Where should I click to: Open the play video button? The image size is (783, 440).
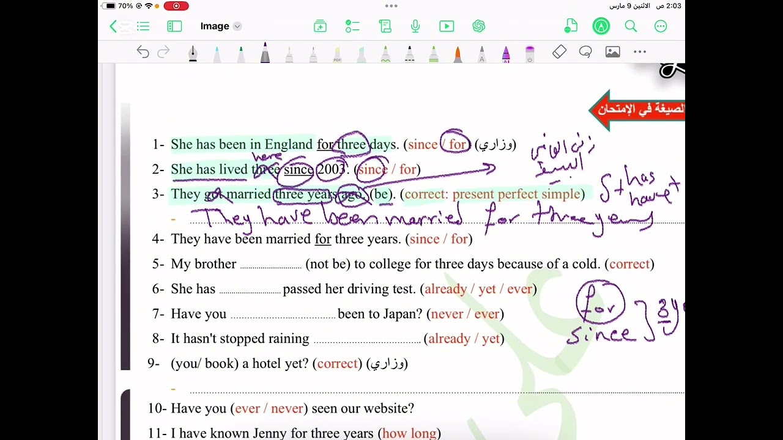447,26
